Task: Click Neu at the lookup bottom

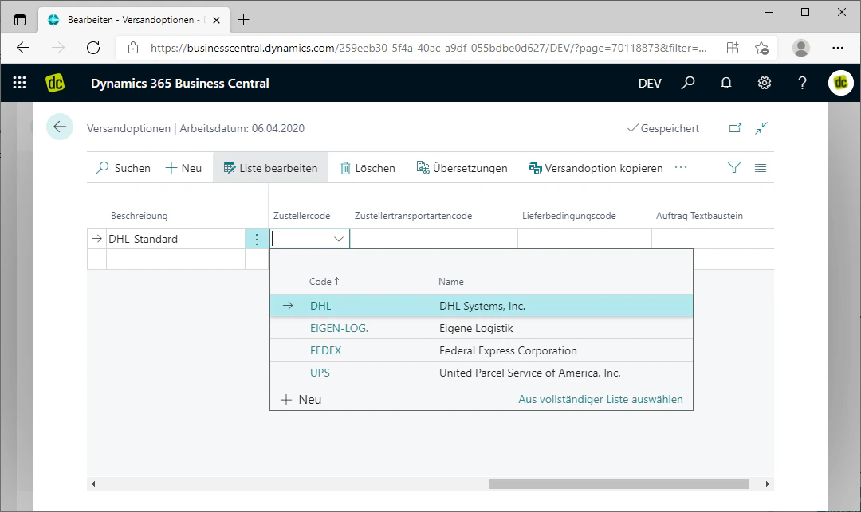Action: [x=301, y=399]
